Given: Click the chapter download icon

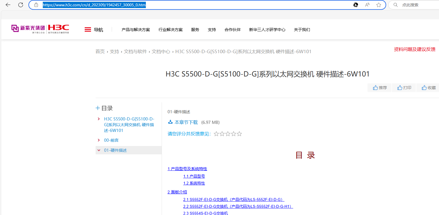Looking at the screenshot, I should 170,122.
